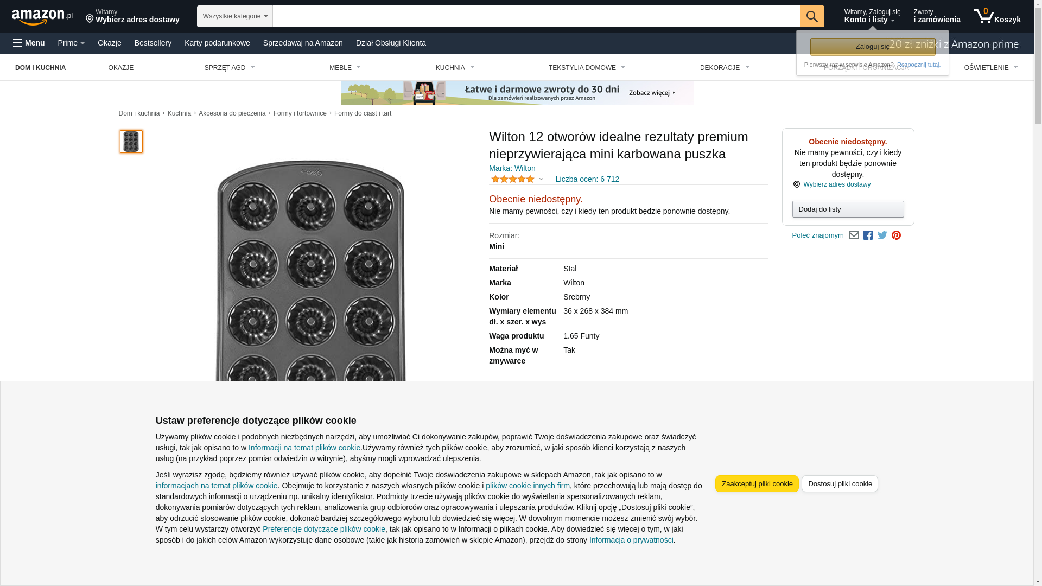This screenshot has width=1042, height=586.
Task: Open the Karty podarunkowe menu item
Action: tap(217, 43)
